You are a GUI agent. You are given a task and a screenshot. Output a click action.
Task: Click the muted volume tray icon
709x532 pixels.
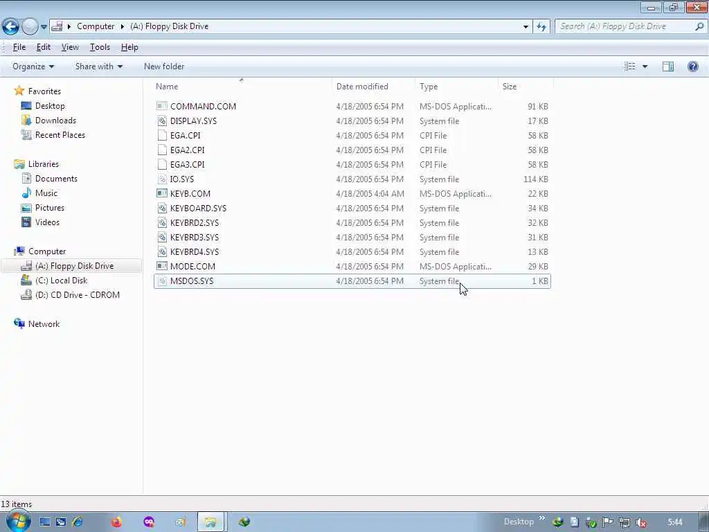point(641,522)
